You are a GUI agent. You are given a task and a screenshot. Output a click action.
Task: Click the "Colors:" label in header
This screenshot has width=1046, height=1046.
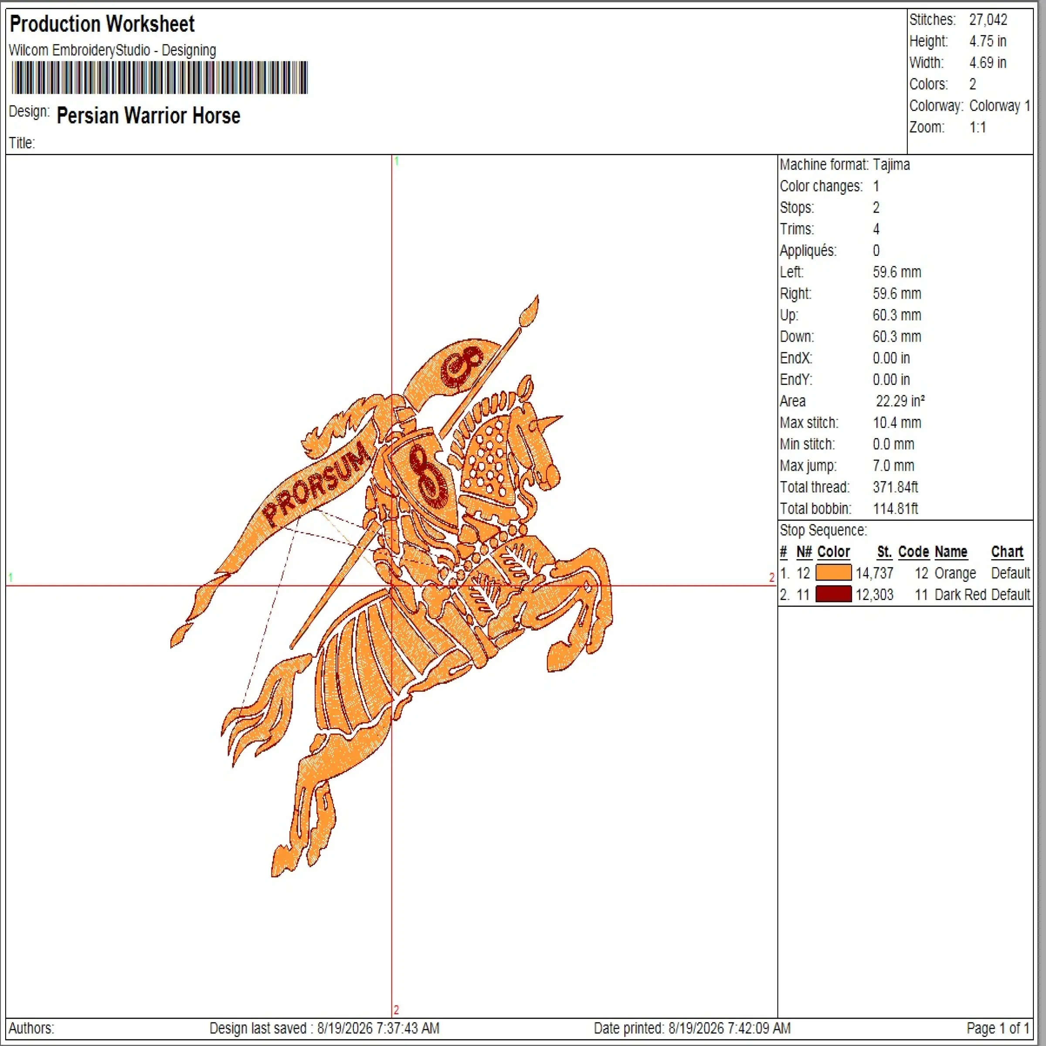[x=928, y=85]
